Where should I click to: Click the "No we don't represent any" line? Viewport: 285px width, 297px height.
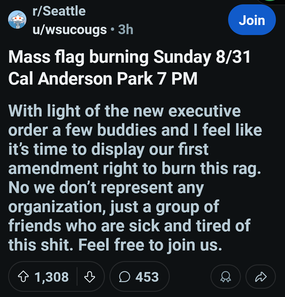tap(105, 187)
